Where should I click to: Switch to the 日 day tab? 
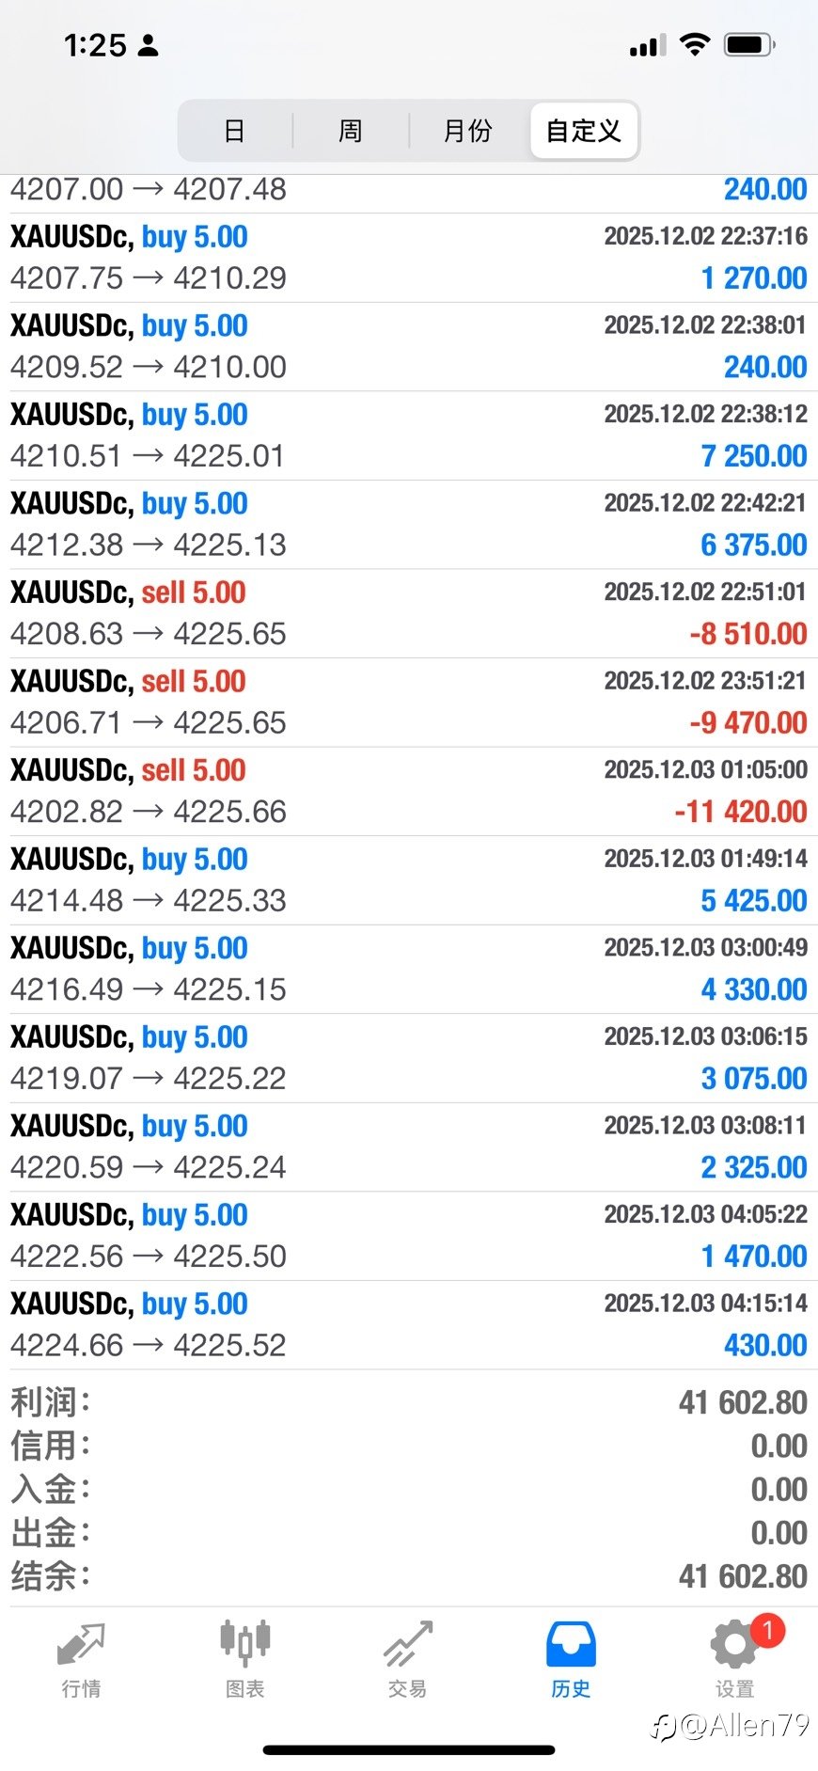pyautogui.click(x=235, y=131)
